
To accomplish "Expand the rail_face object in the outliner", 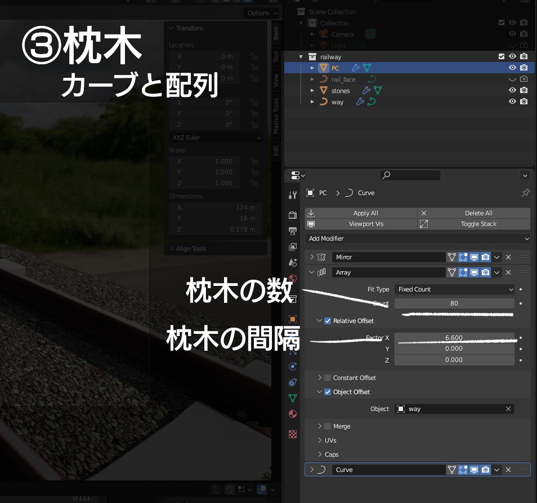I will [x=312, y=79].
